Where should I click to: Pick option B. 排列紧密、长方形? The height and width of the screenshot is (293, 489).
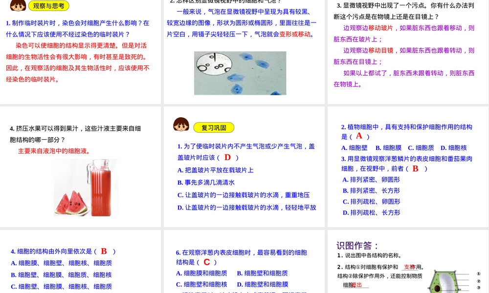point(371,190)
